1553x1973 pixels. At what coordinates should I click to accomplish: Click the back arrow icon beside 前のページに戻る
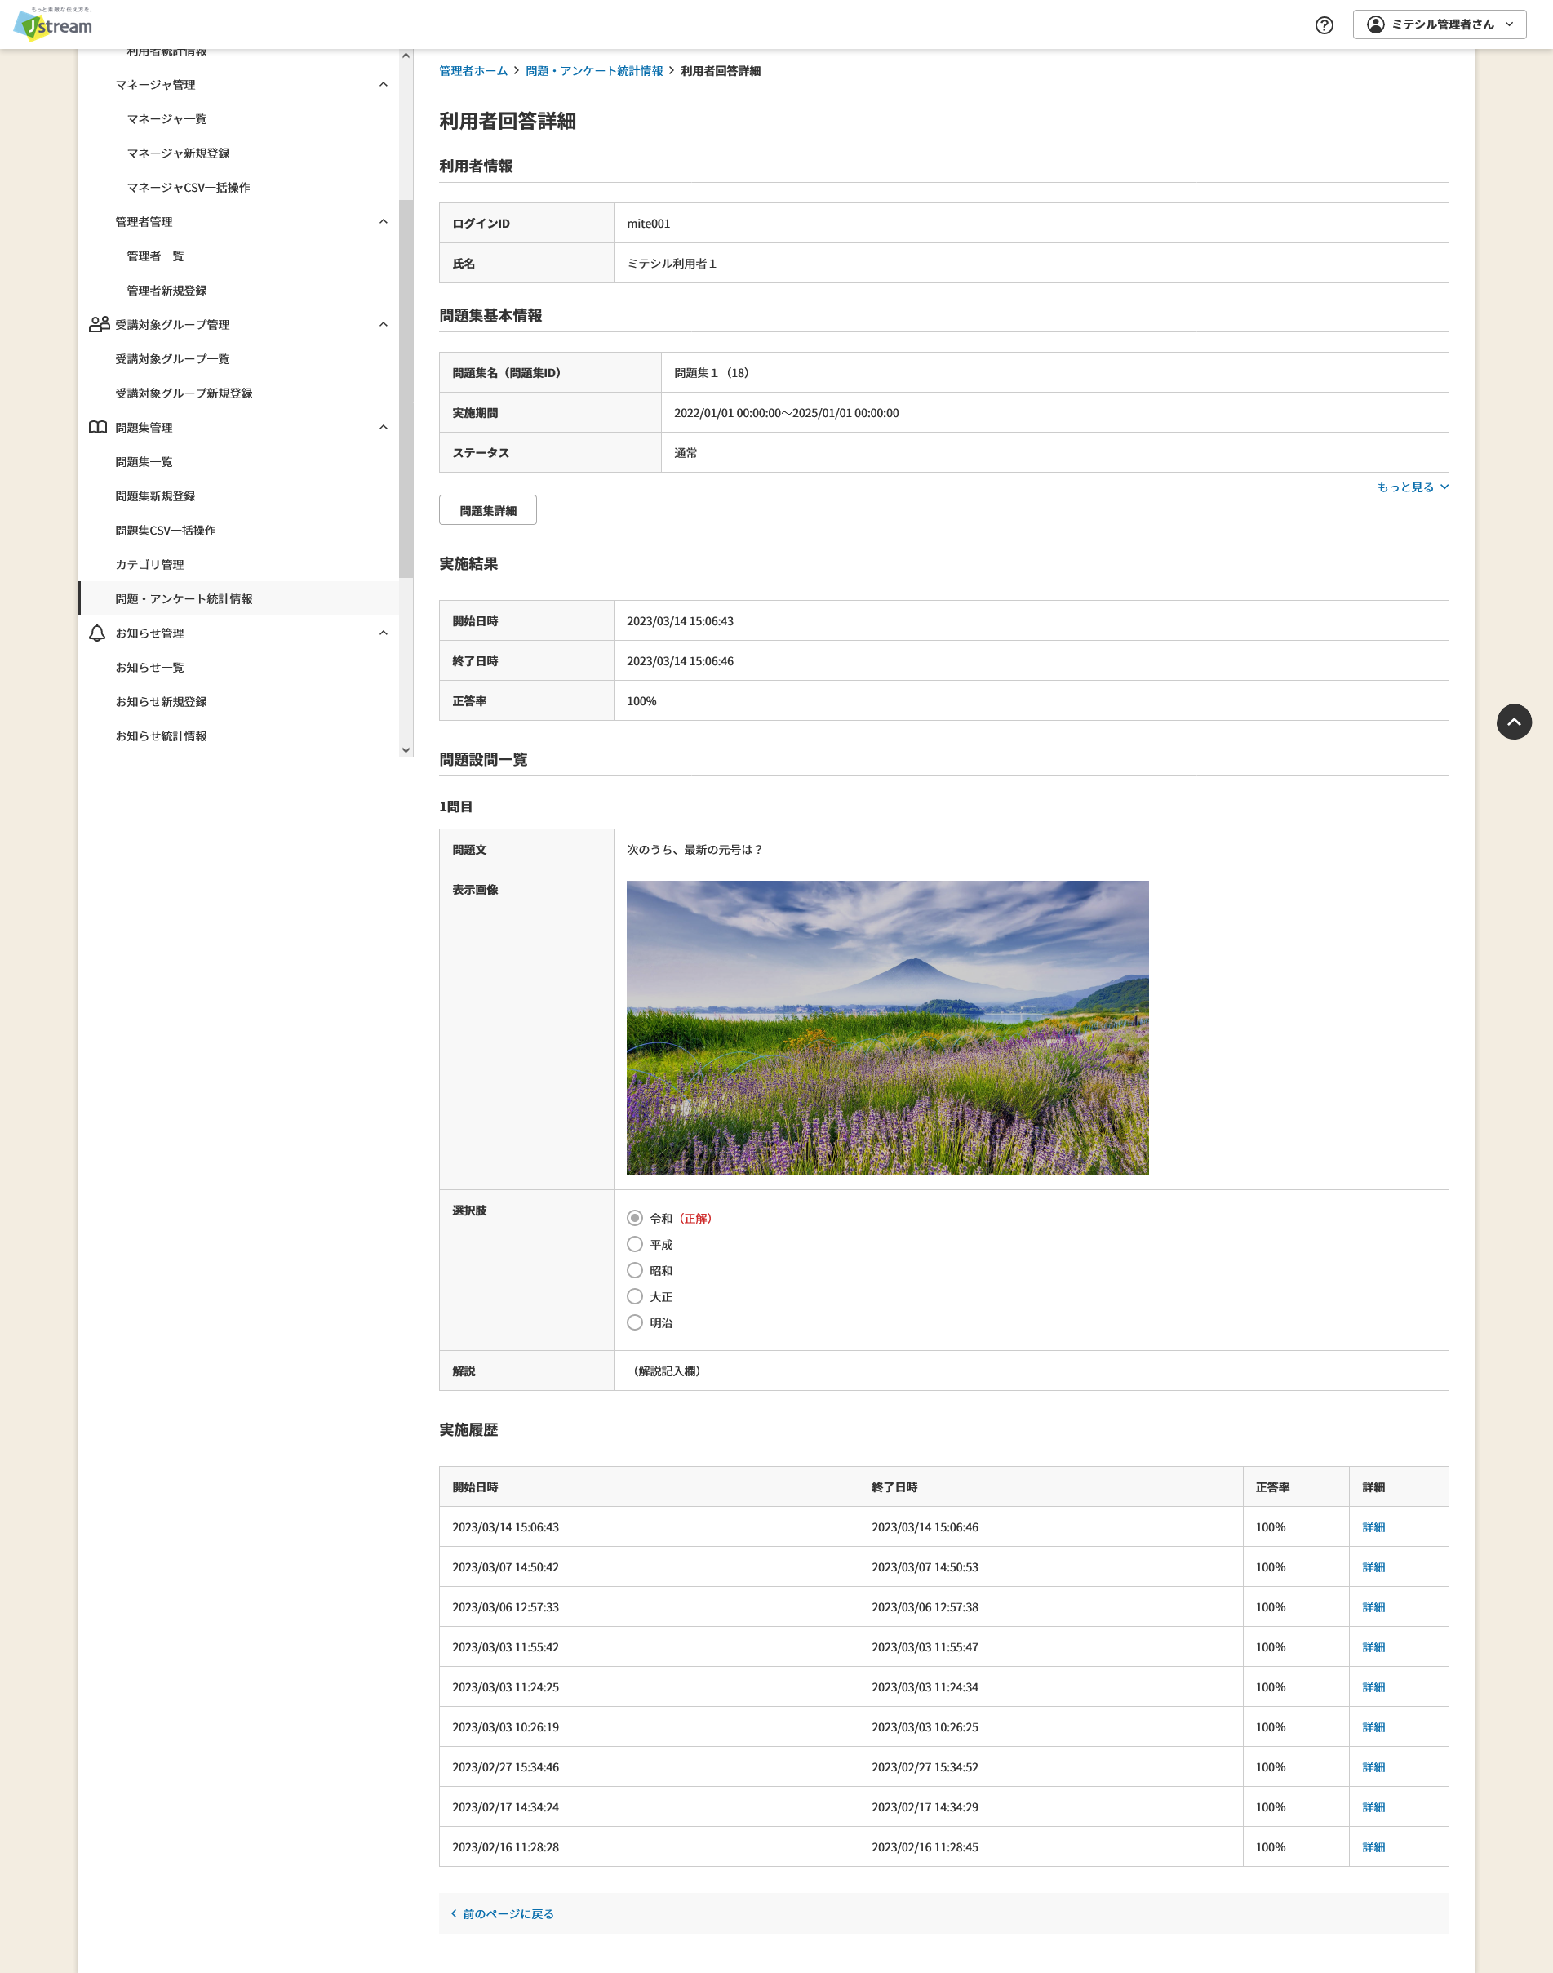454,1914
